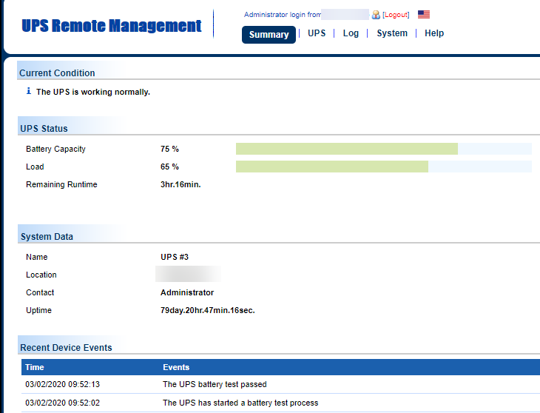
Task: Click the Load percentage bar
Action: (383, 167)
